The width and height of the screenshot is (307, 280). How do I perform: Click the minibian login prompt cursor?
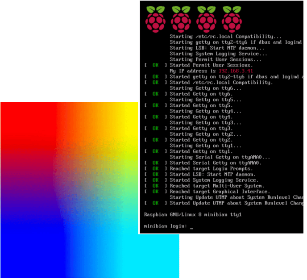pos(191,228)
